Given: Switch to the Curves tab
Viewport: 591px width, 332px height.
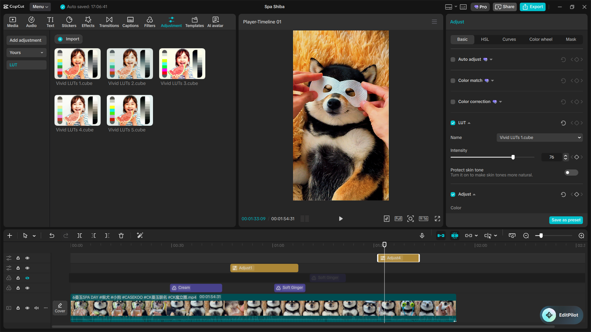Looking at the screenshot, I should [509, 39].
